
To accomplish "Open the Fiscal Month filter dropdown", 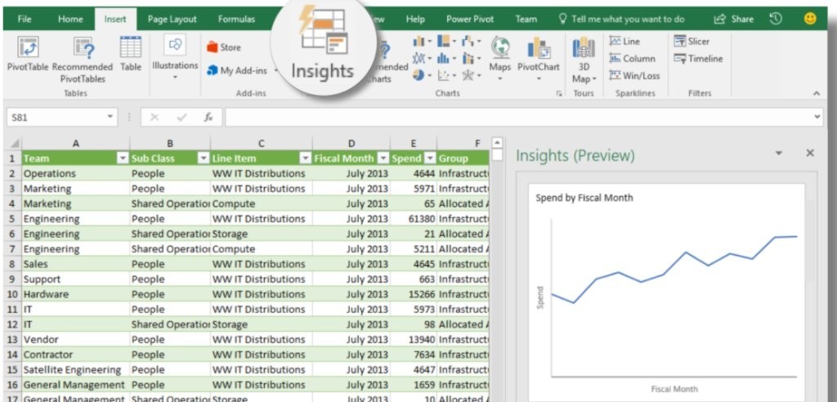I will 383,159.
